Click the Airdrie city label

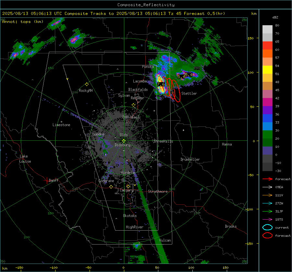[x=128, y=173]
